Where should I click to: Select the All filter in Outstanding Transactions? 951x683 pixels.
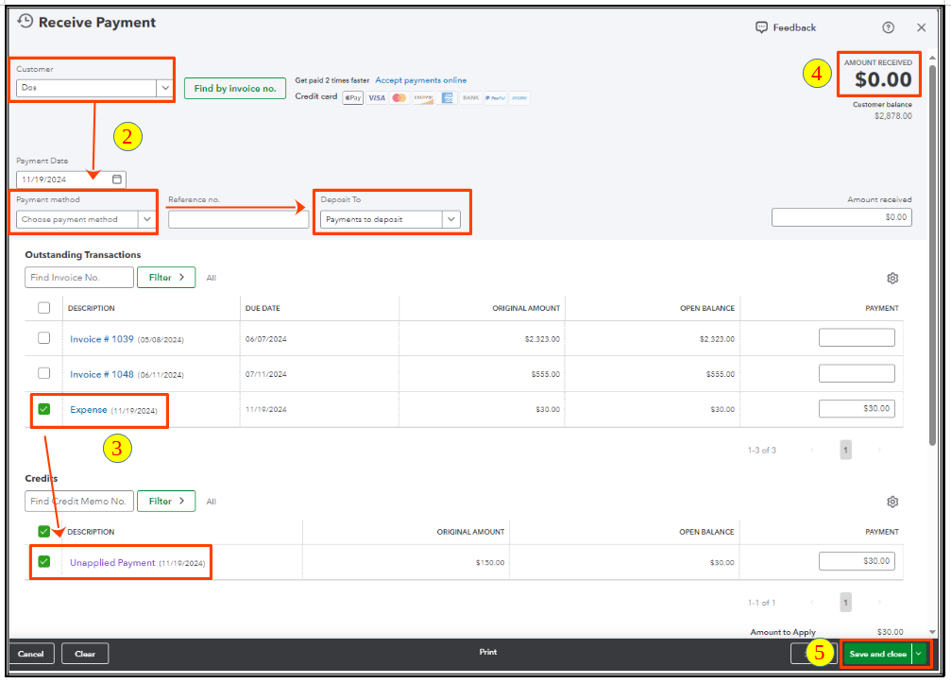[x=211, y=277]
